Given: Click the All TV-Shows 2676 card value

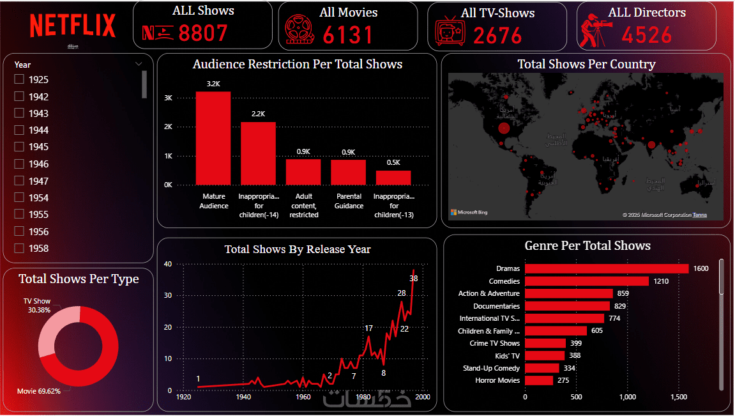Looking at the screenshot, I should click(x=497, y=36).
